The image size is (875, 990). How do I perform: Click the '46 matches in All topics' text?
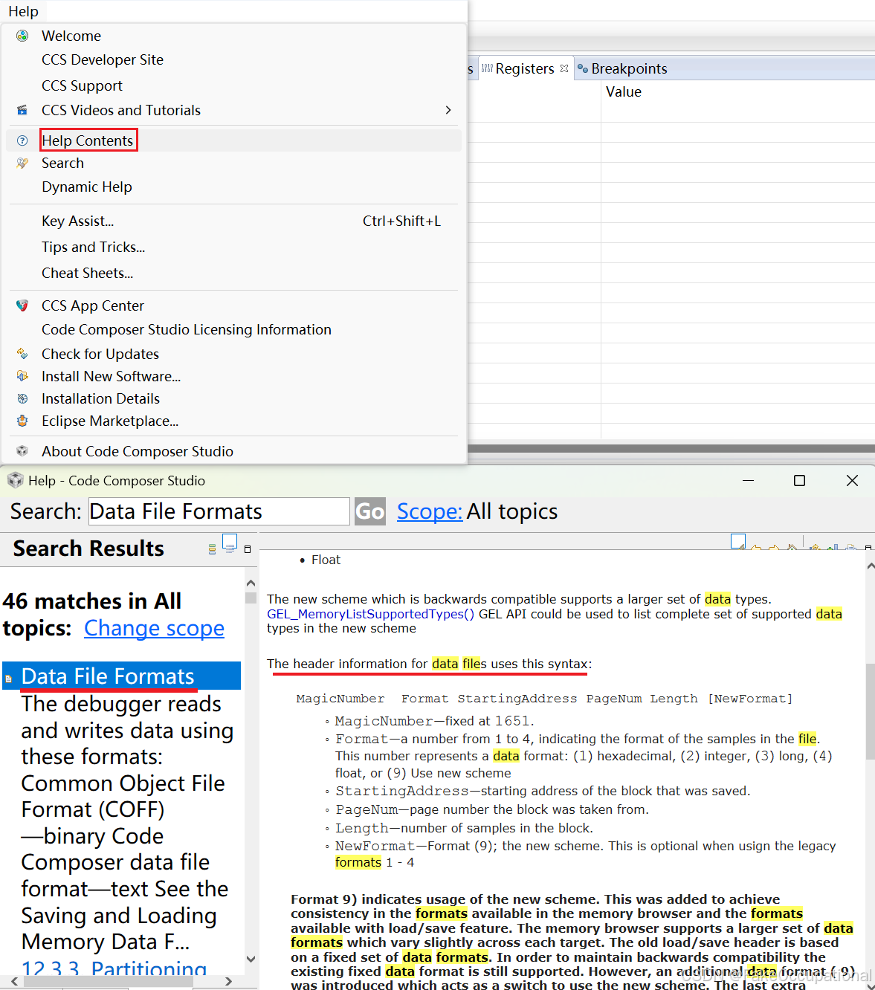(92, 614)
